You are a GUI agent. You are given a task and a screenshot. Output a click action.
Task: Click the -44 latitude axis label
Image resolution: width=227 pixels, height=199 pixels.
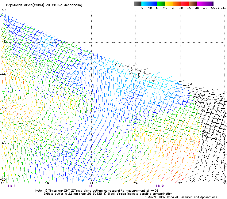tap(3, 74)
